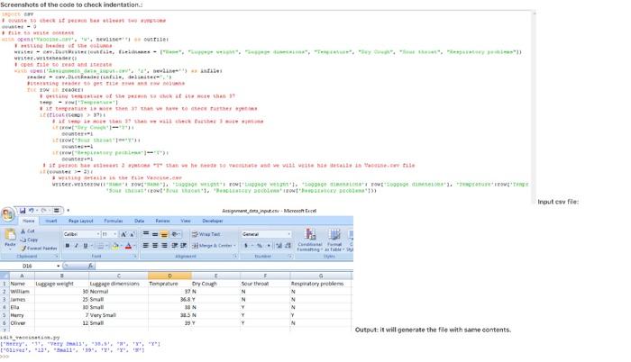Click the Redo arrow icon
Image resolution: width=631 pixels, height=362 pixels.
(43, 211)
